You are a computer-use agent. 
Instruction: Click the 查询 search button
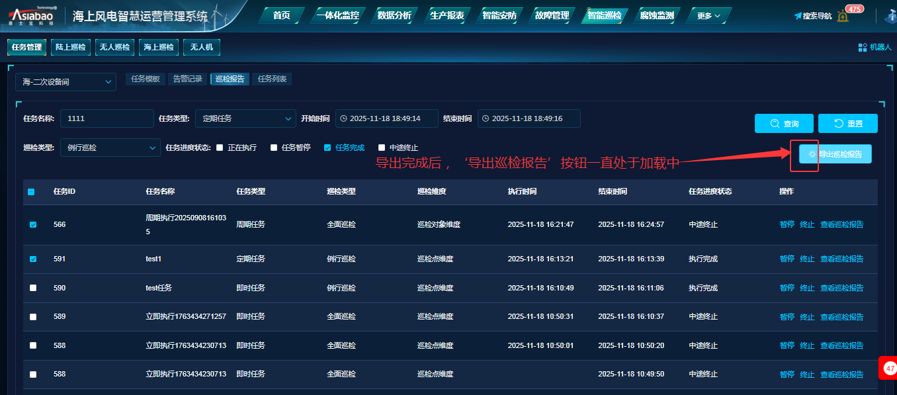tap(784, 124)
